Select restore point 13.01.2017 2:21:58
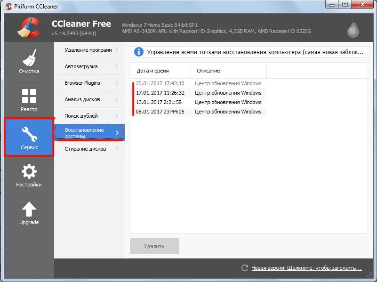 click(x=159, y=102)
